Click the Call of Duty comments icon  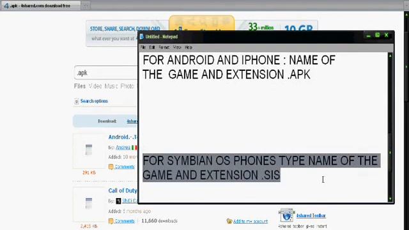pos(111,221)
